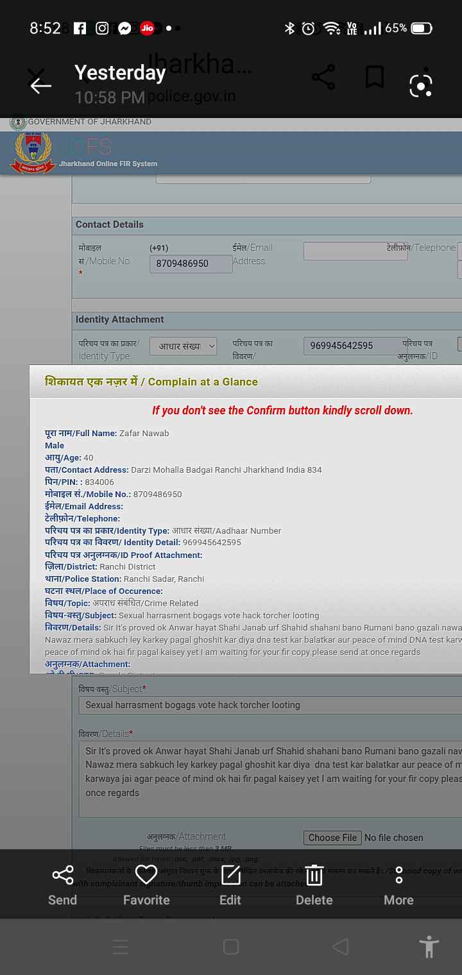This screenshot has width=462, height=975.
Task: Click the Details text area
Action: click(x=271, y=779)
